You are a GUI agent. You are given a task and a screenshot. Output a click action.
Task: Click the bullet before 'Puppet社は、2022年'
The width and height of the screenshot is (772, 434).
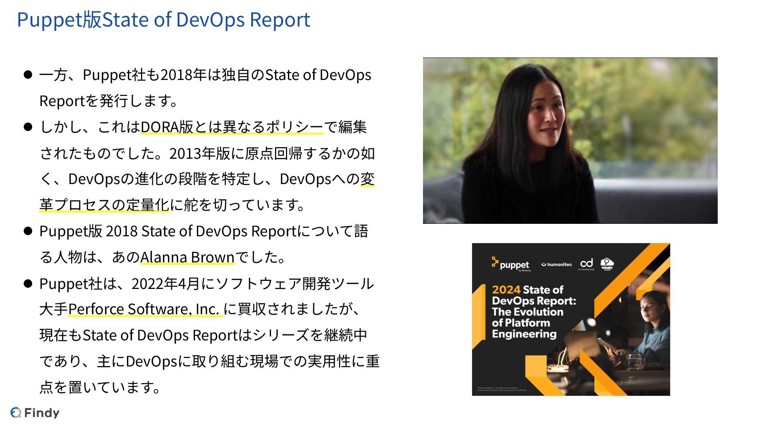pyautogui.click(x=28, y=284)
